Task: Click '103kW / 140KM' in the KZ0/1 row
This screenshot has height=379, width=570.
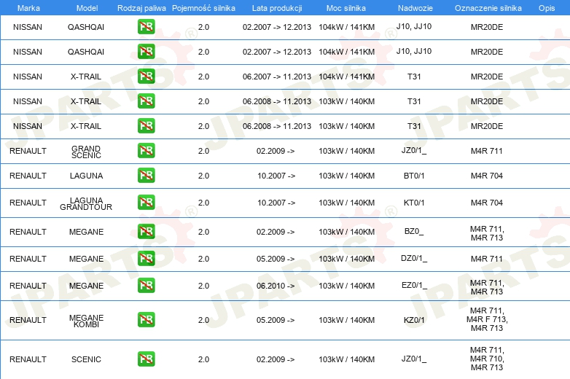Action: coord(347,320)
